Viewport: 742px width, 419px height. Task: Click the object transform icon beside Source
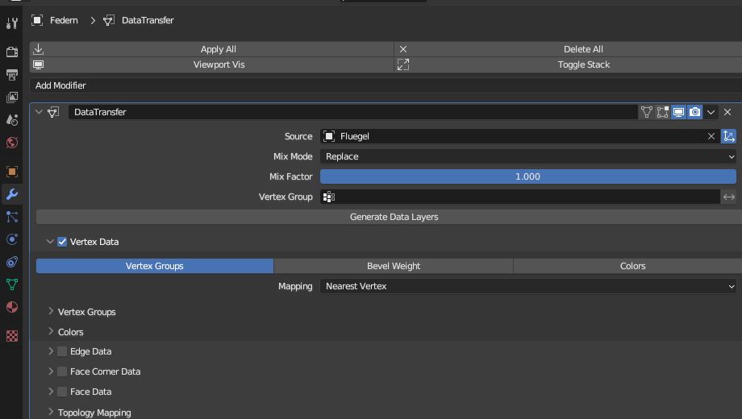point(729,136)
